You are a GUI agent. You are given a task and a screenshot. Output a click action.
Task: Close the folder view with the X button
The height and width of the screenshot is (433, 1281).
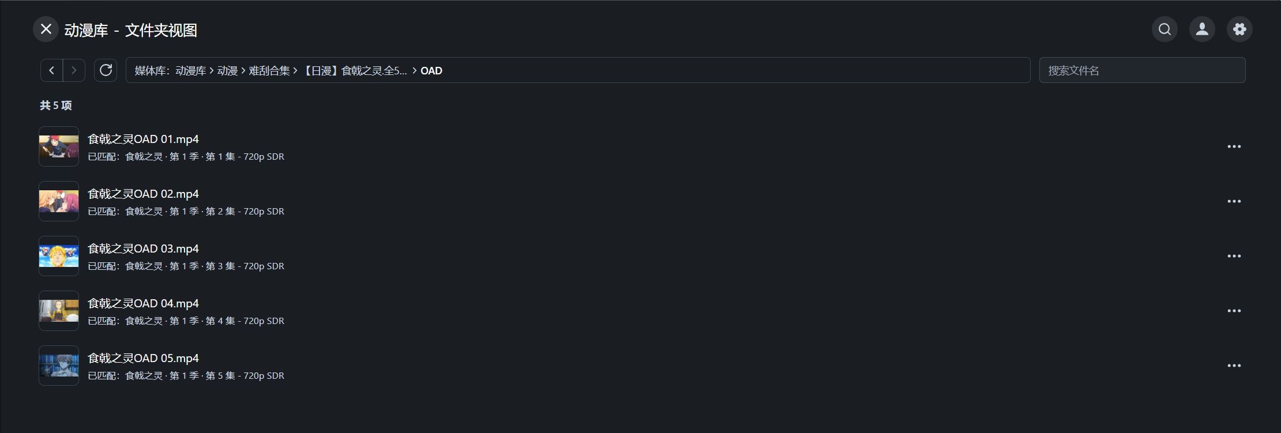(46, 29)
